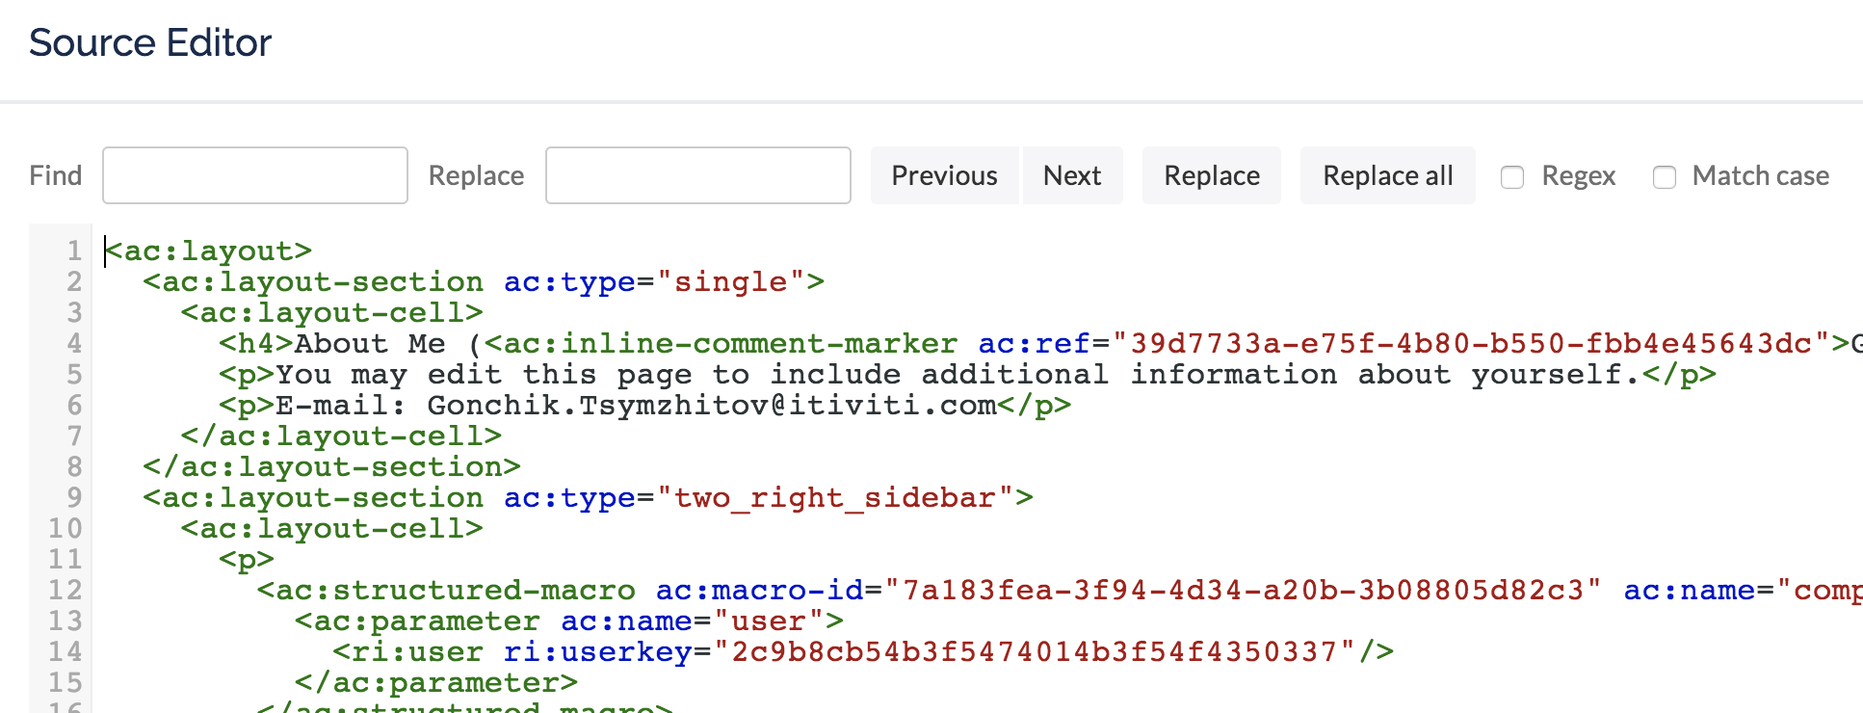Click the h4 About Me text
Viewport: 1863px width, 713px height.
[370, 343]
